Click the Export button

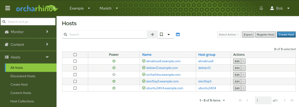click(248, 35)
